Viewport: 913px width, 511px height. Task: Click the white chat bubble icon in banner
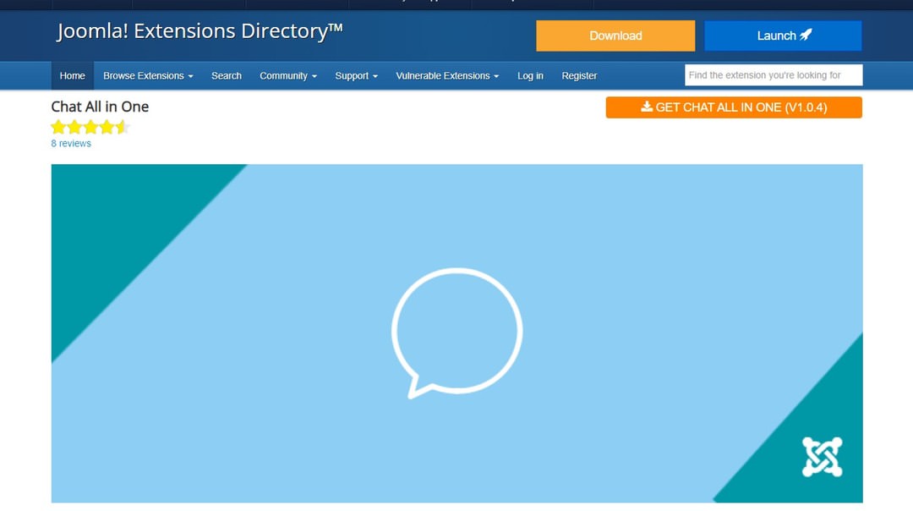(x=456, y=332)
